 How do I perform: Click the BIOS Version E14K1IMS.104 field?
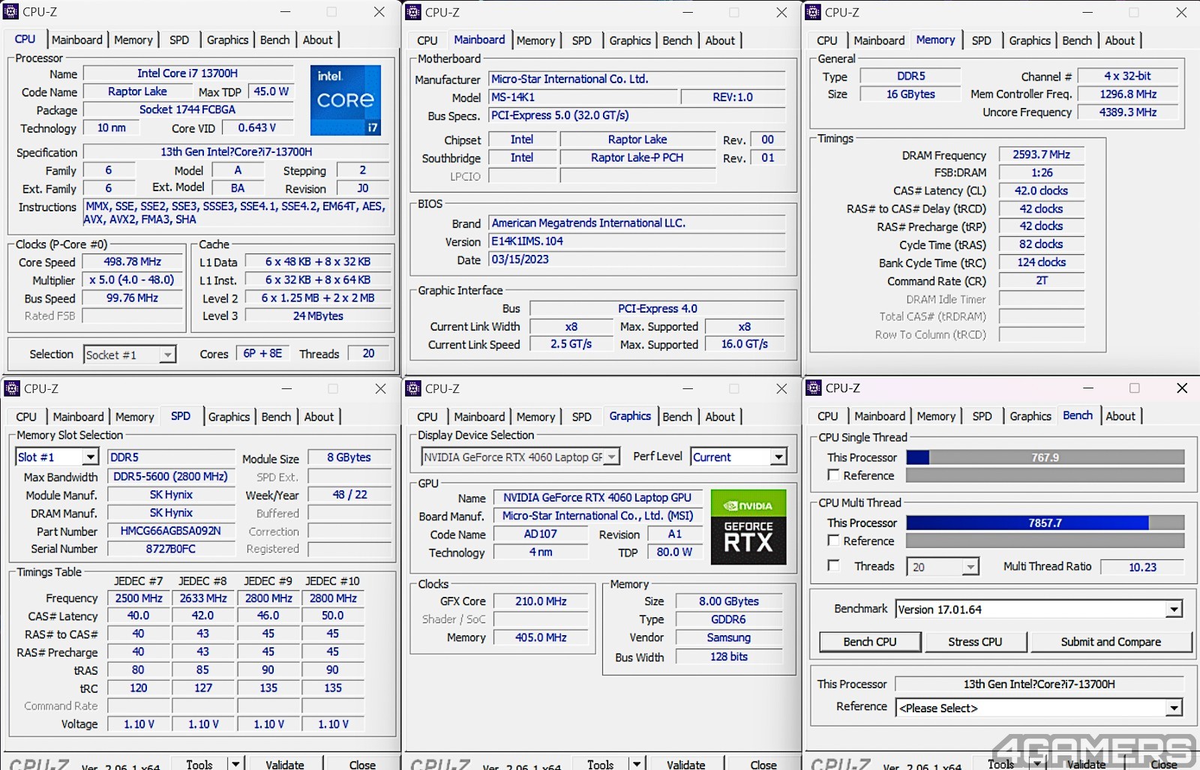tap(637, 241)
